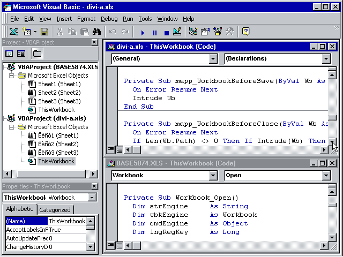Open the View menu
This screenshot has width=343, height=257.
tap(45, 19)
